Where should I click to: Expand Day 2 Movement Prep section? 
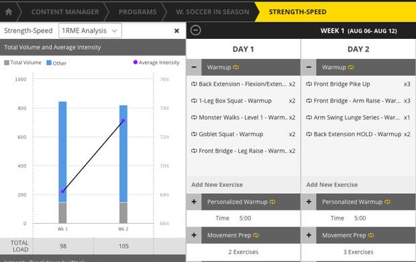click(x=309, y=235)
